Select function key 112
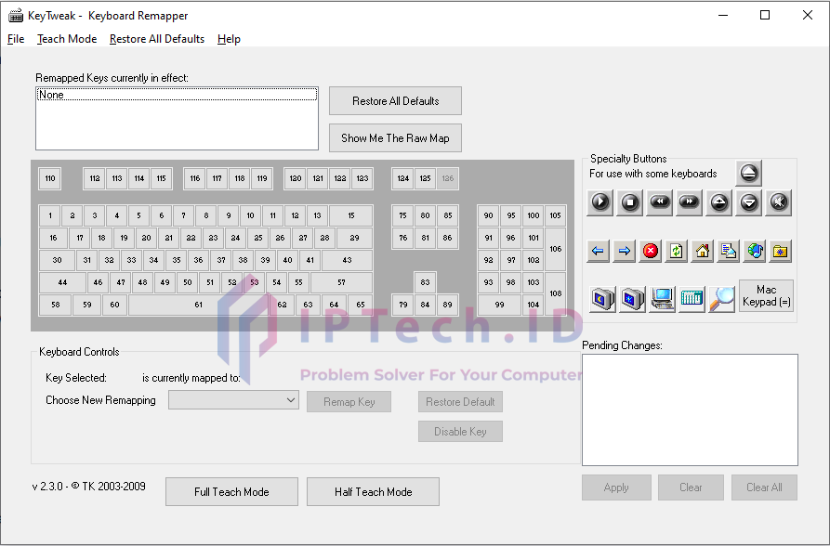The image size is (830, 546). [x=94, y=179]
